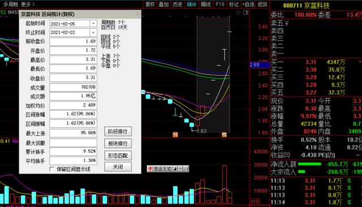Toggle the side panel layout icon

[245, 12]
